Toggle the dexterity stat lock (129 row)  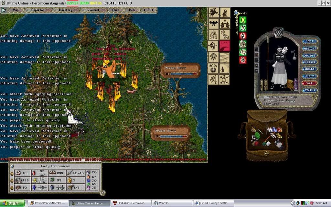click(x=12, y=180)
